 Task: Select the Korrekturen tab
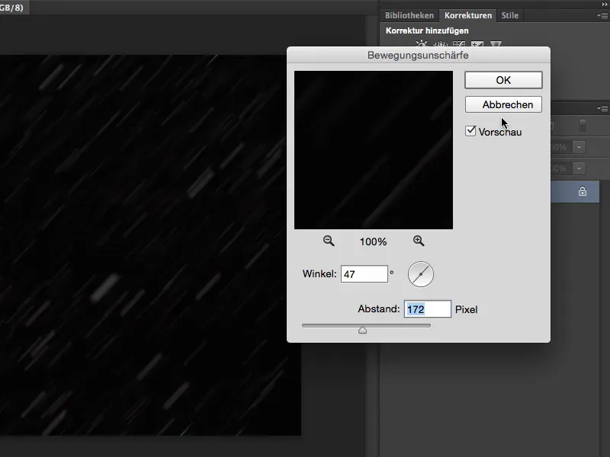click(468, 15)
